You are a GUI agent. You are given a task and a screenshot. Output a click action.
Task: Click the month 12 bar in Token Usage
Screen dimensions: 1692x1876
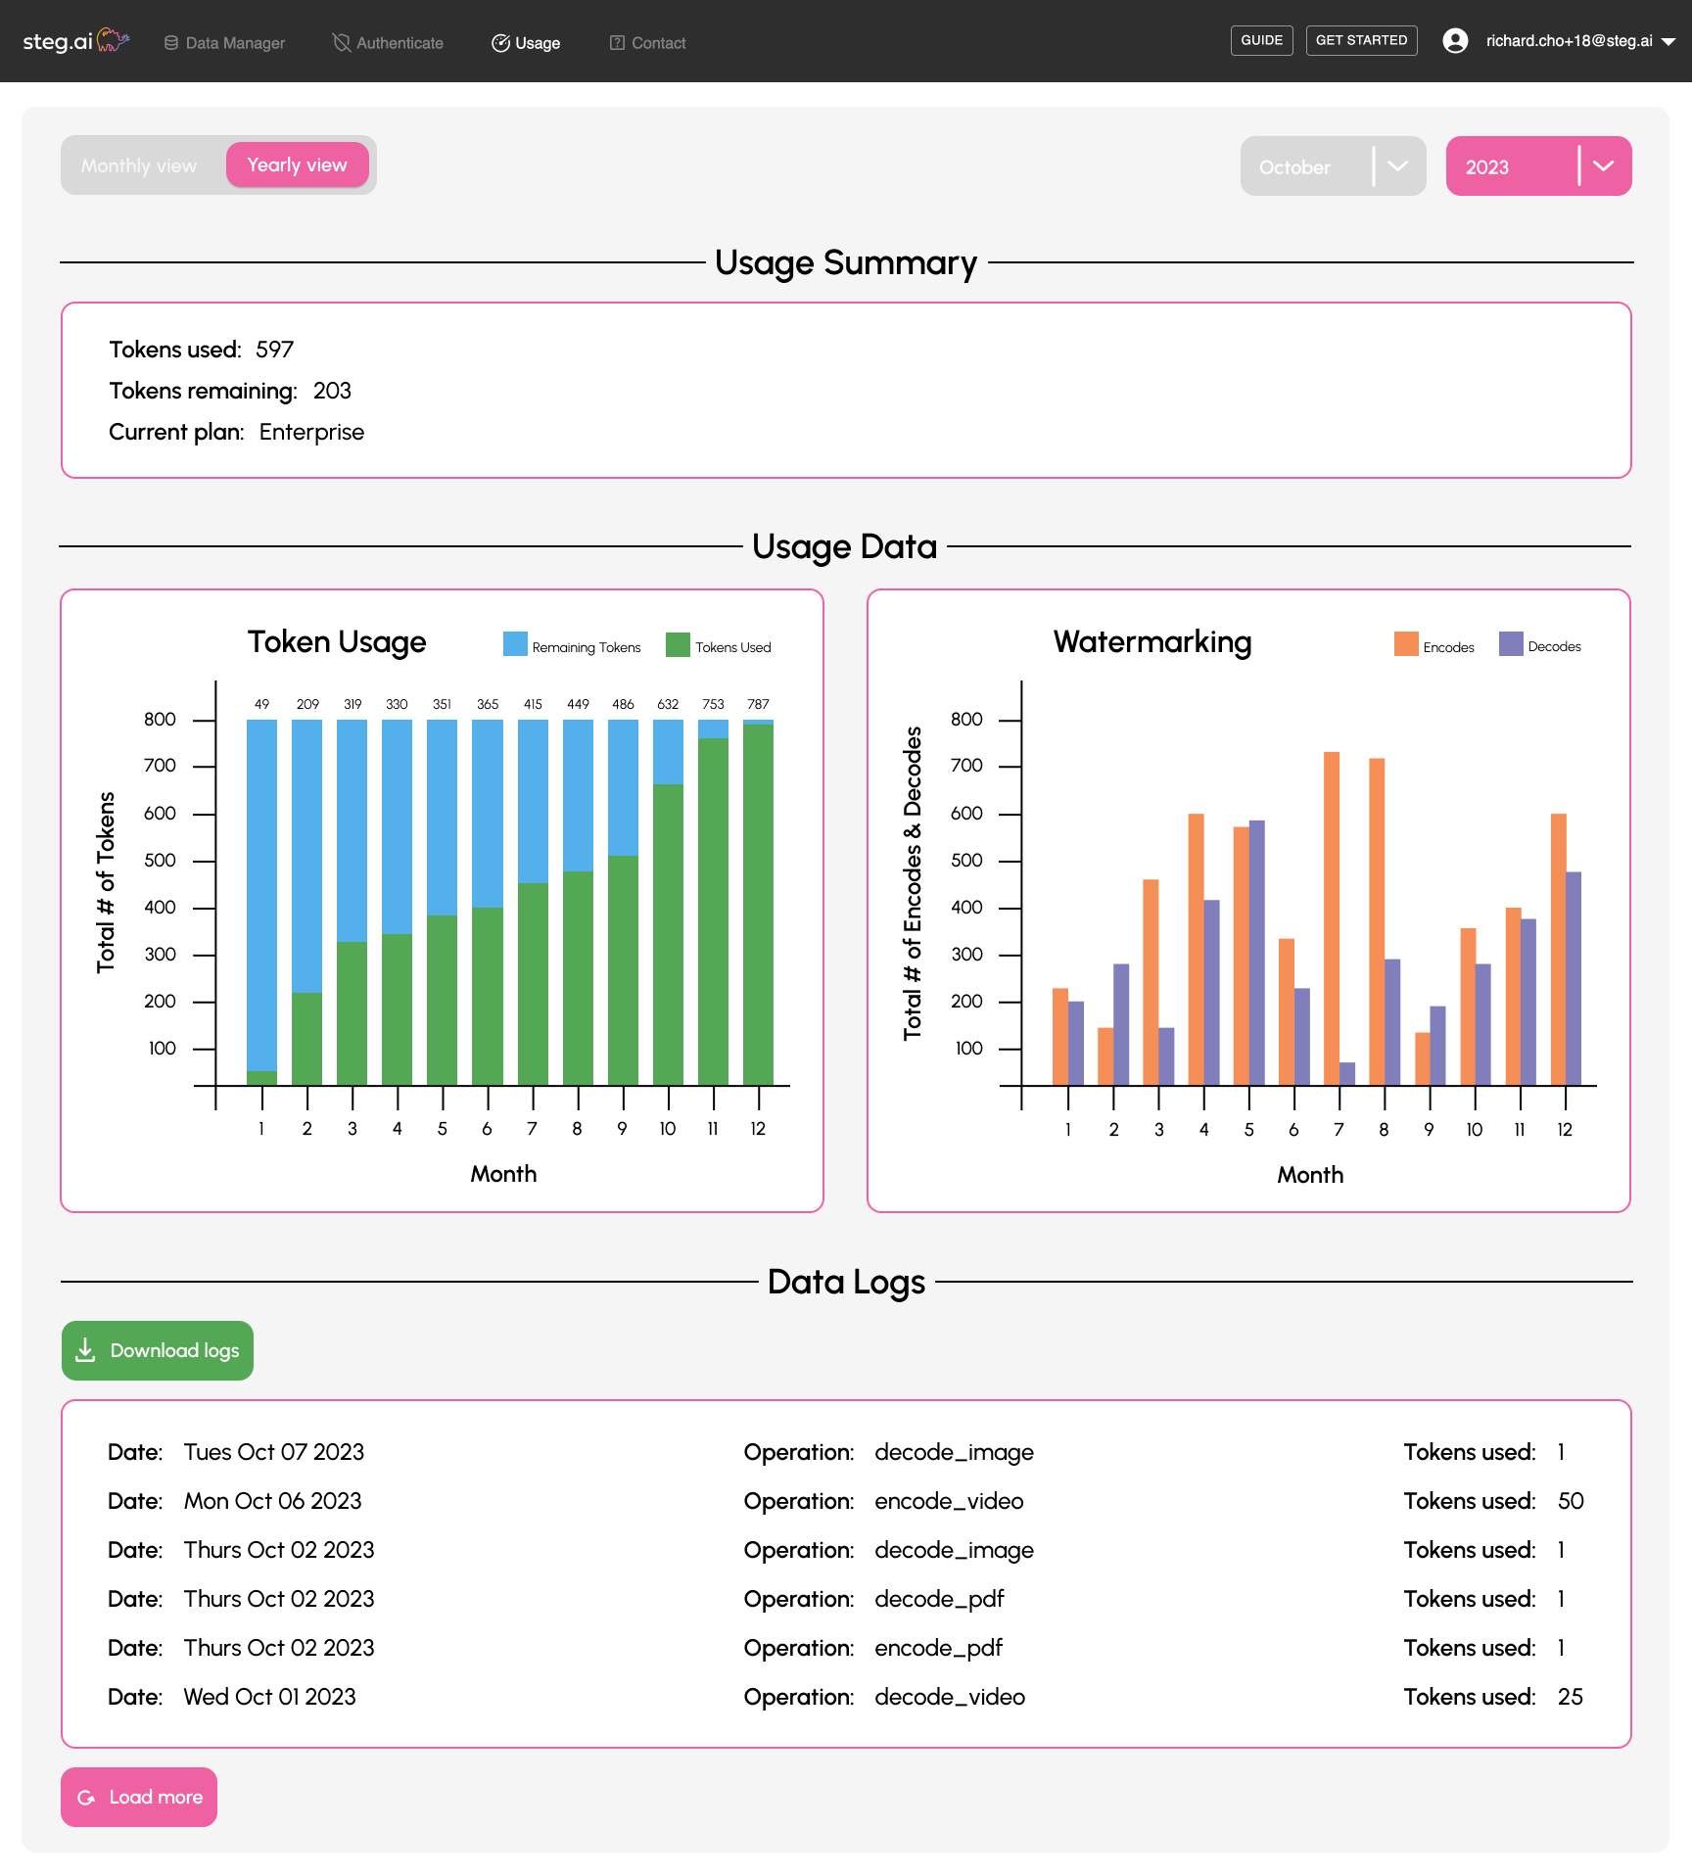(x=758, y=903)
